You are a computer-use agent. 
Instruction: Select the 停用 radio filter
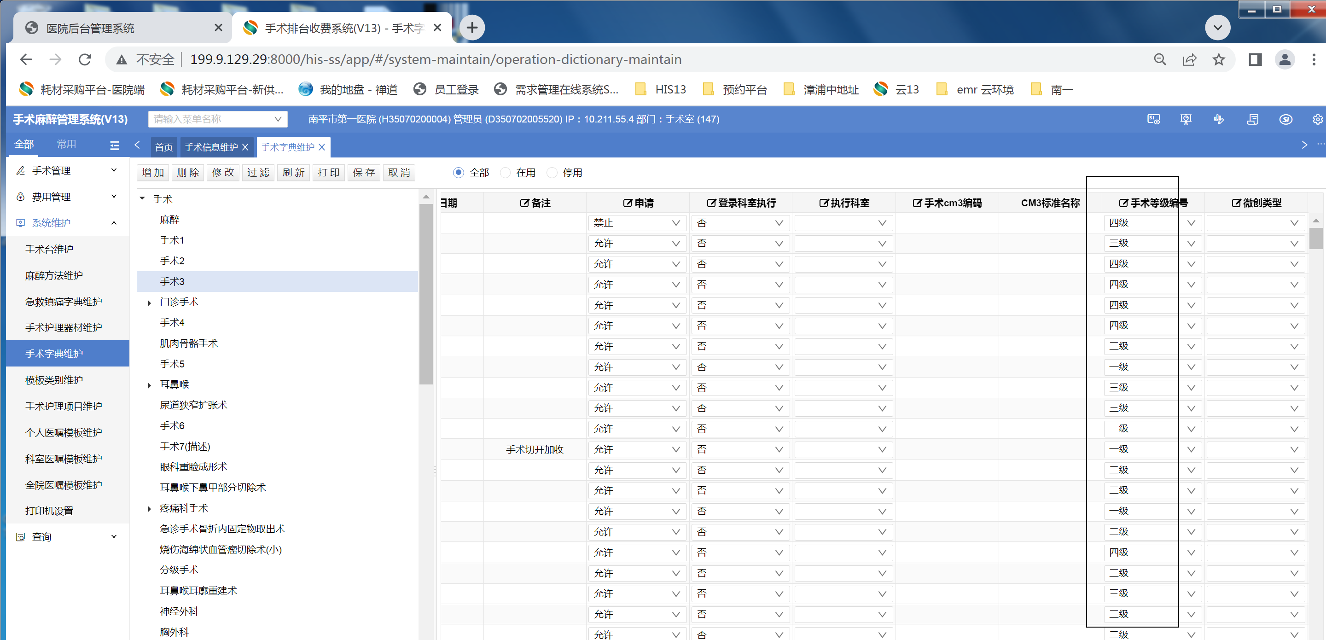click(552, 173)
